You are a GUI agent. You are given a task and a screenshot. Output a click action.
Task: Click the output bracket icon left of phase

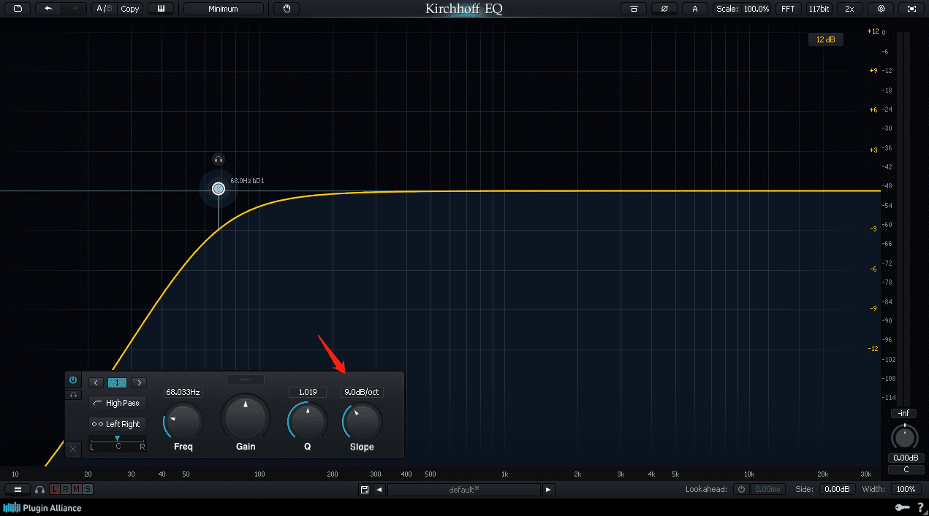click(x=634, y=9)
